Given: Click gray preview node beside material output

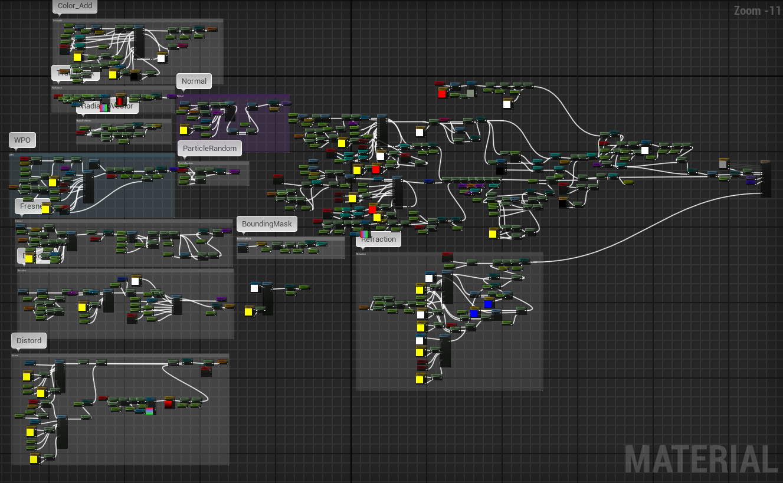Looking at the screenshot, I should coord(723,163).
